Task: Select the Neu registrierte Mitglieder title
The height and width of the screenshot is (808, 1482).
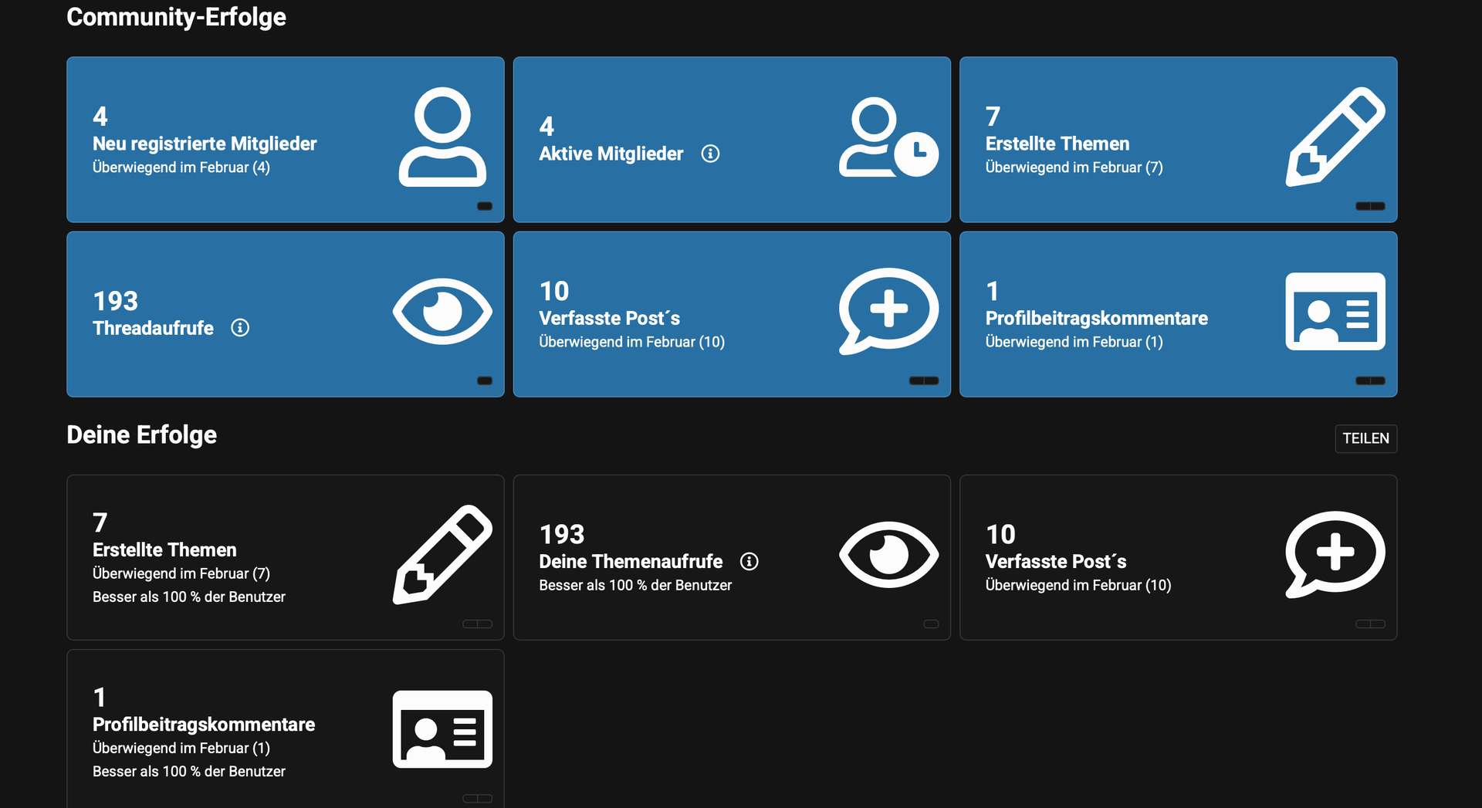Action: pos(205,144)
